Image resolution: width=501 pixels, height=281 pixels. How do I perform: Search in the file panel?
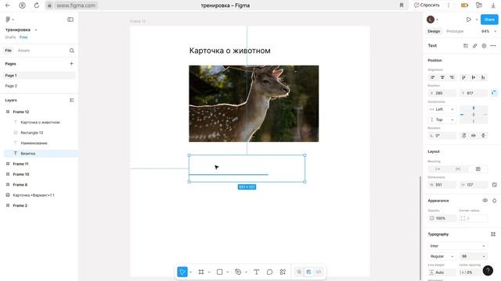(x=71, y=50)
